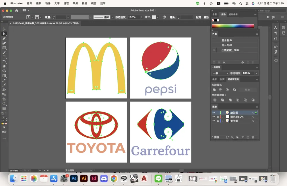Click the Unite shape mode icon
Image resolution: width=287 pixels, height=186 pixels.
[x=214, y=90]
